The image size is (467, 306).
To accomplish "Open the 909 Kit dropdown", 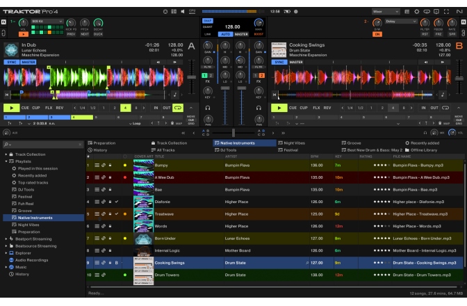I will click(x=47, y=22).
